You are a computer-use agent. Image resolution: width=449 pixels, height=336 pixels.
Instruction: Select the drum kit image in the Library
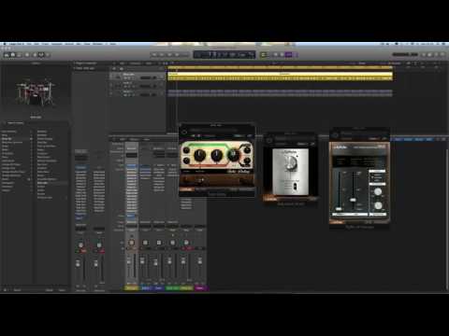[x=36, y=91]
